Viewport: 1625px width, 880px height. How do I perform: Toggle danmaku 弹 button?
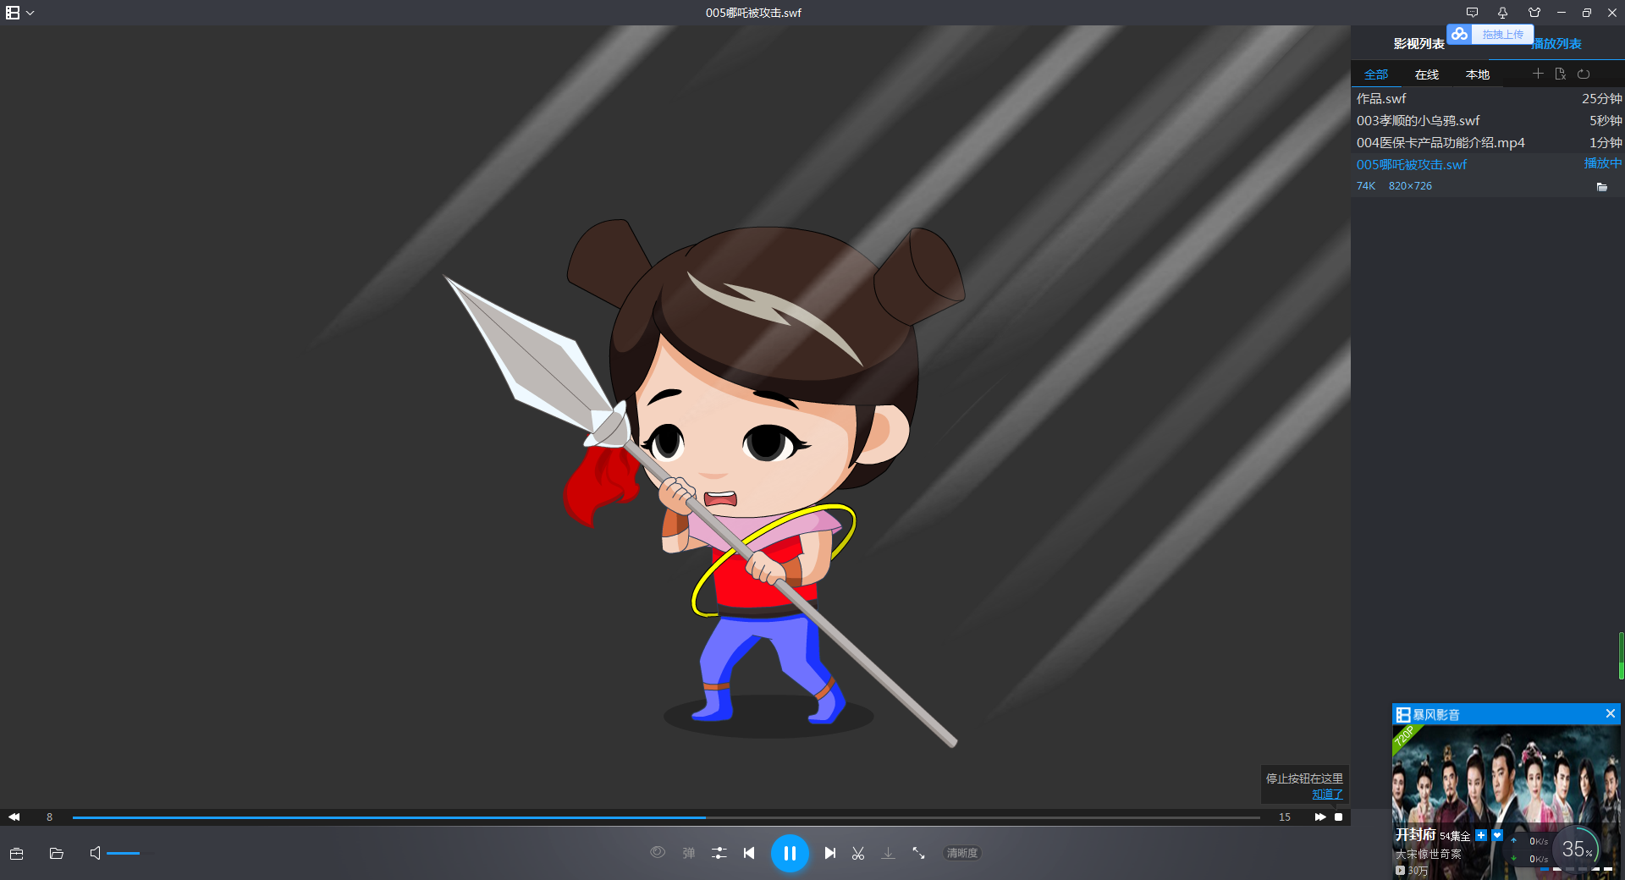click(x=689, y=853)
